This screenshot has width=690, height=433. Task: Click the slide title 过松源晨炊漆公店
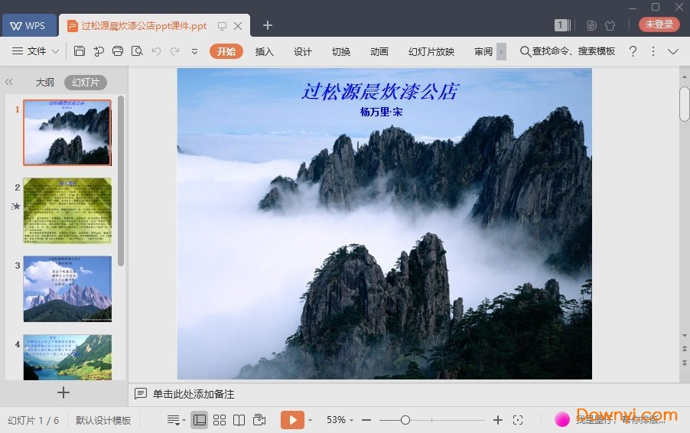(381, 91)
